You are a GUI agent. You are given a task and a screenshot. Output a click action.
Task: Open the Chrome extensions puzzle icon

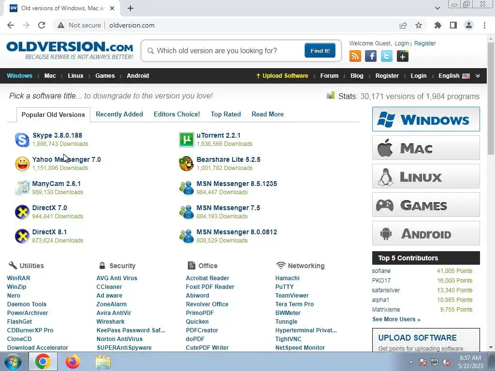tap(438, 25)
